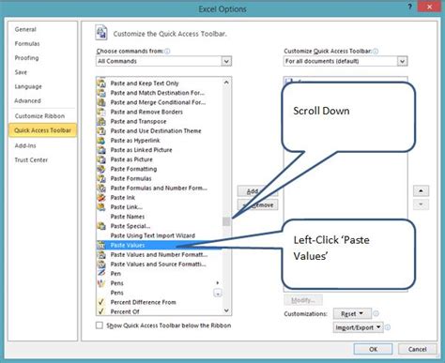Click the Paste as Picture icon
This screenshot has height=363, width=445.
pos(101,159)
